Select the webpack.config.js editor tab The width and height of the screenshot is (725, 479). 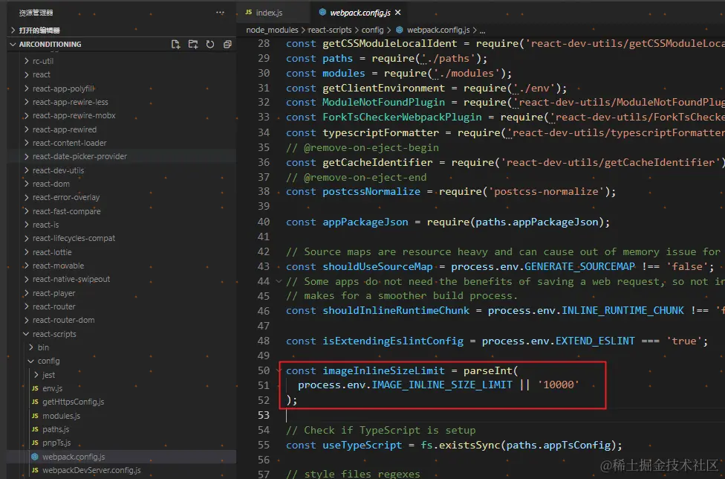pyautogui.click(x=360, y=13)
